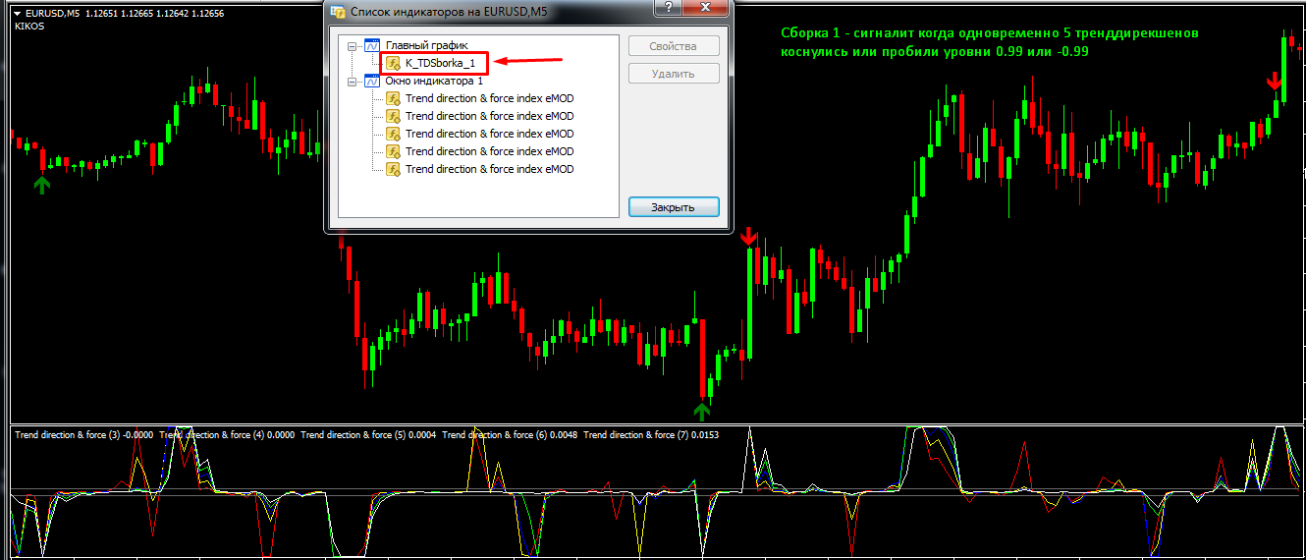Collapse the Окно индикатора 1 tree node
1306x560 pixels.
pos(353,81)
